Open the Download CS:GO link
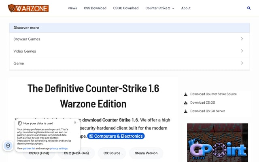The height and width of the screenshot is (162, 259). (203, 102)
